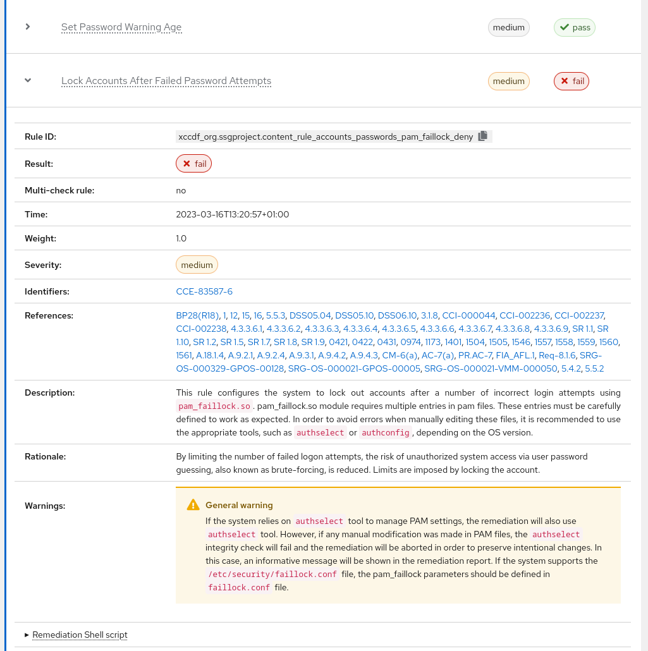The height and width of the screenshot is (651, 648).
Task: Click the fail badge in the Result row
Action: click(193, 164)
